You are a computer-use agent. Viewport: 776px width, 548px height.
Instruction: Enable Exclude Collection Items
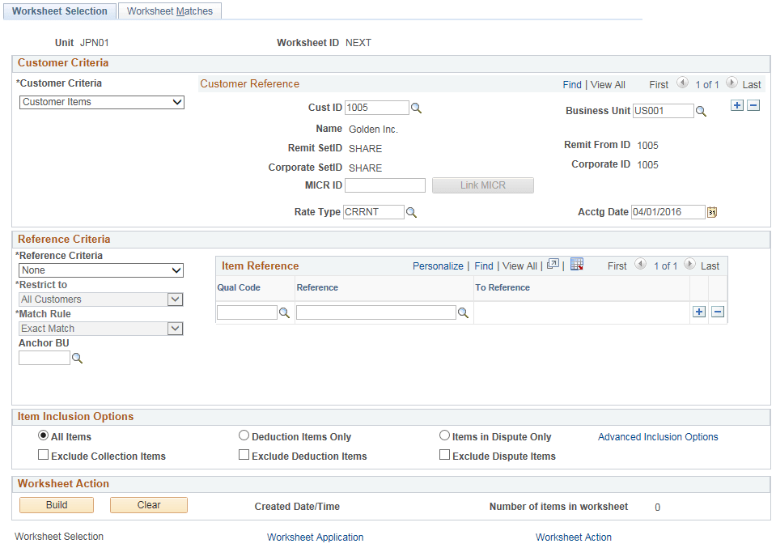tap(43, 454)
